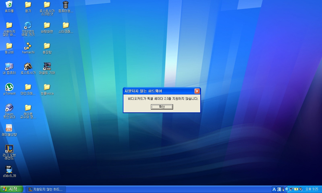Image resolution: width=322 pixels, height=193 pixels.
Task: Select the 인터넷의 바로 가기 Internet Explorer icon
Action: (28, 29)
